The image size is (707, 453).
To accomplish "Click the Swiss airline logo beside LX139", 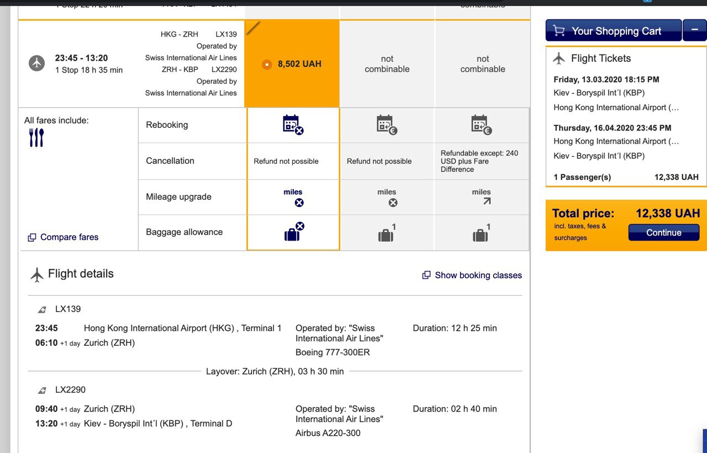I will [x=43, y=310].
